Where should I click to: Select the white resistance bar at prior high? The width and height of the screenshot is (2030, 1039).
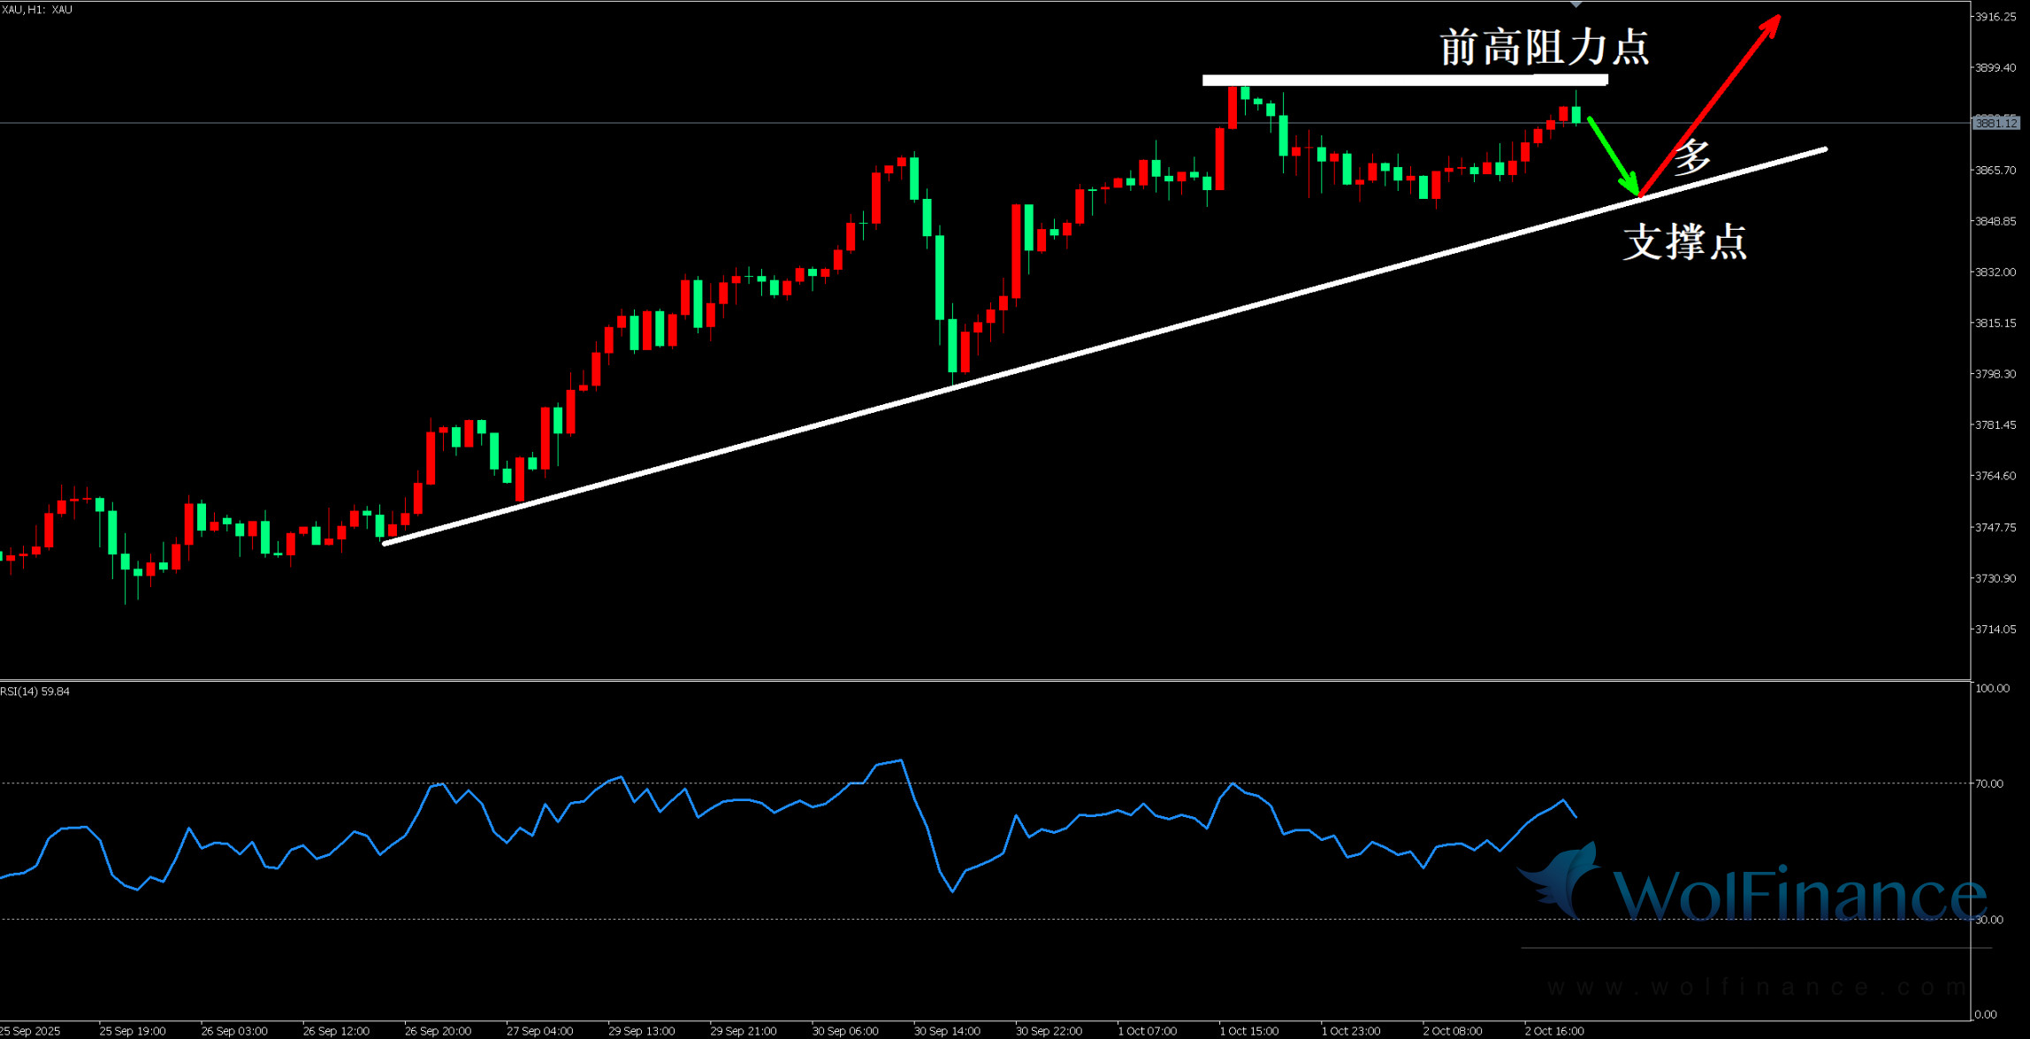(x=1404, y=80)
